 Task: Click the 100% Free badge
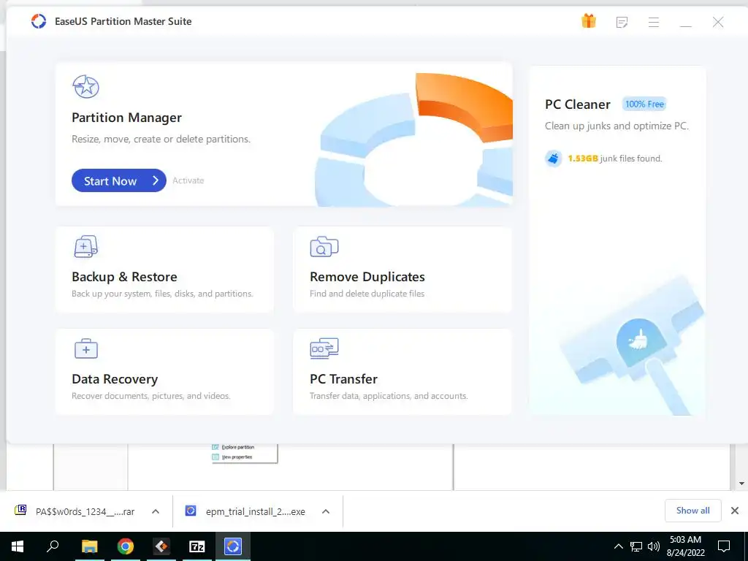pyautogui.click(x=644, y=104)
